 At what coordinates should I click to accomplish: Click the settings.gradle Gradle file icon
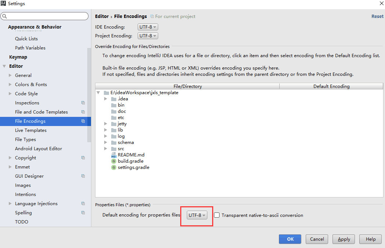click(x=114, y=167)
